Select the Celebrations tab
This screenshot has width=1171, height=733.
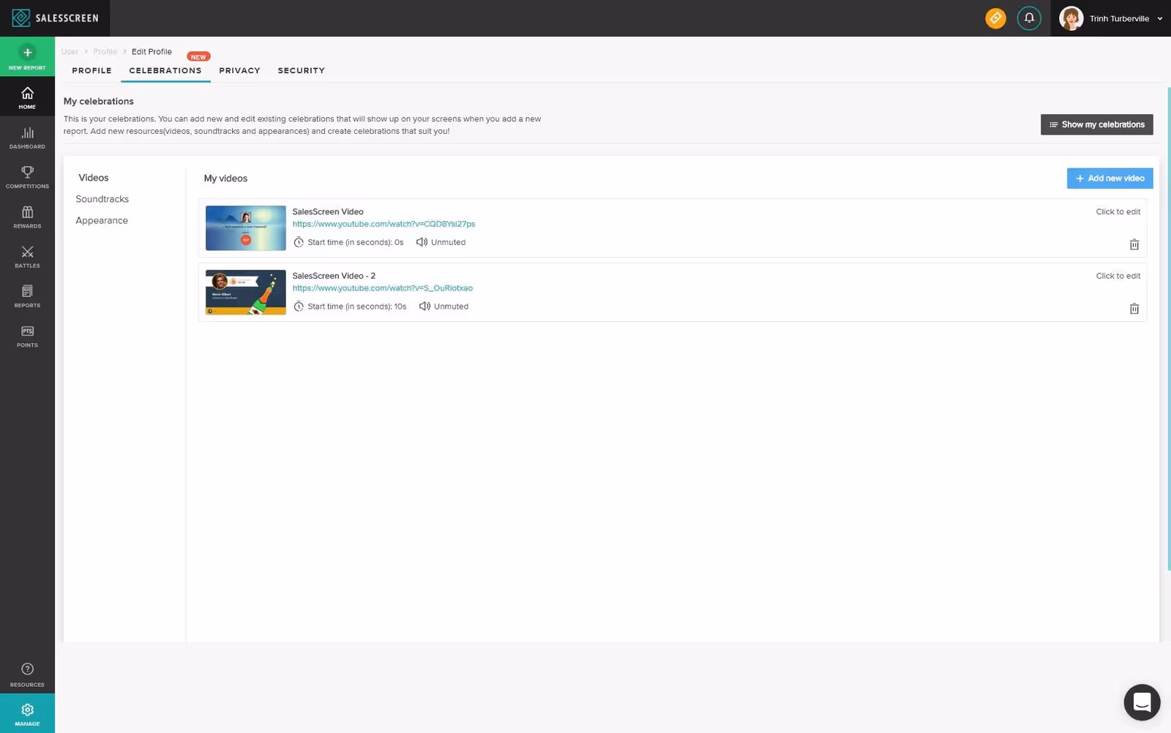tap(165, 71)
